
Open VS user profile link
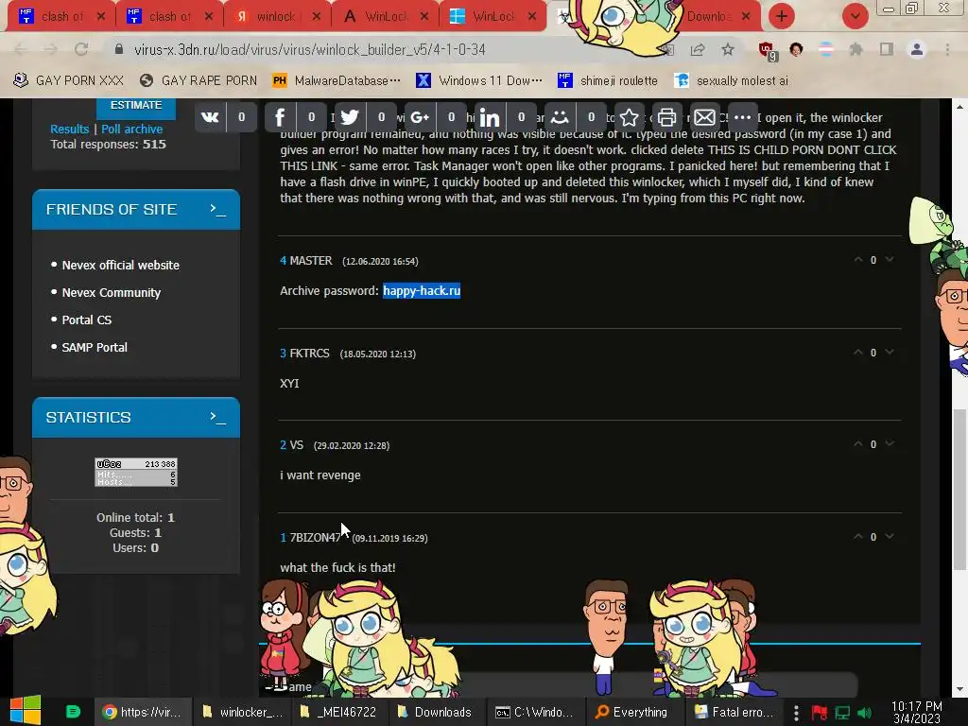296,445
